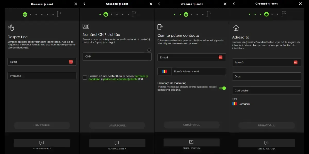Viewport: 309px width, 154px height.
Task: Go back using the arrow on the CNP screen
Action: tap(84, 4)
